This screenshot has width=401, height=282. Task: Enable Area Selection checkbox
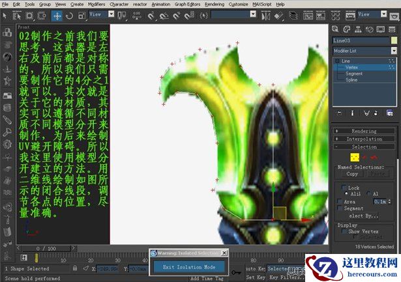click(x=340, y=201)
